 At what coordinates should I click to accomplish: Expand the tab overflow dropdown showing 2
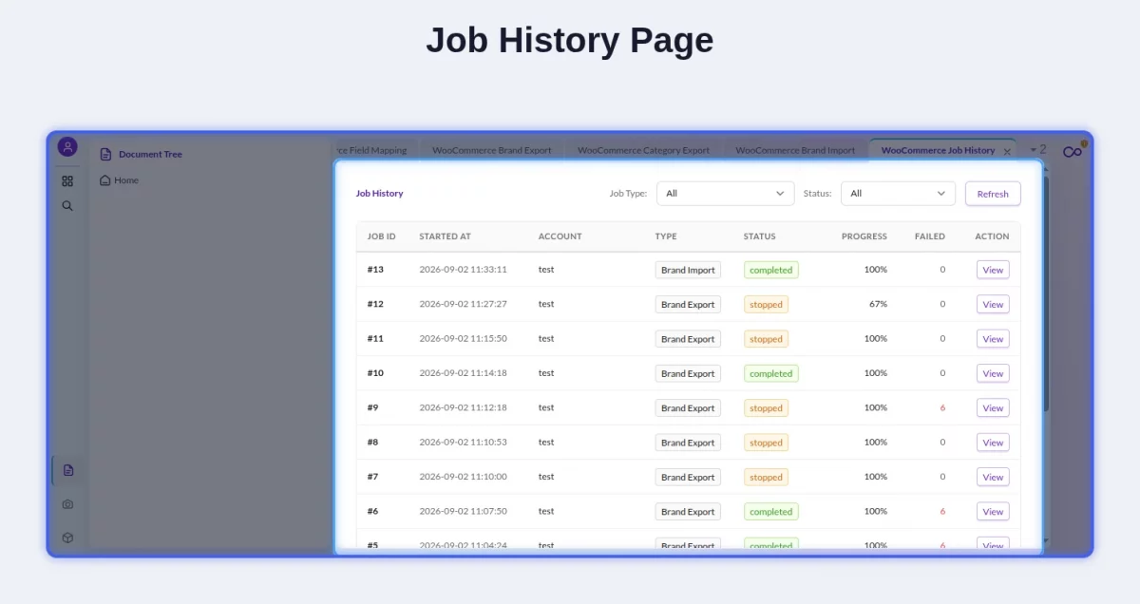1038,150
